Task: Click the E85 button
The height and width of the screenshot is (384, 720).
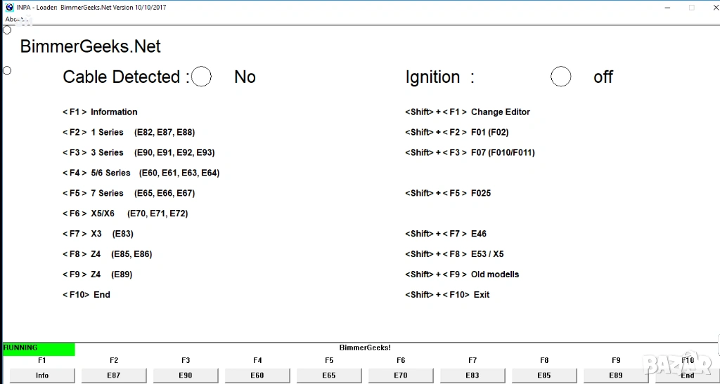Action: (x=544, y=376)
